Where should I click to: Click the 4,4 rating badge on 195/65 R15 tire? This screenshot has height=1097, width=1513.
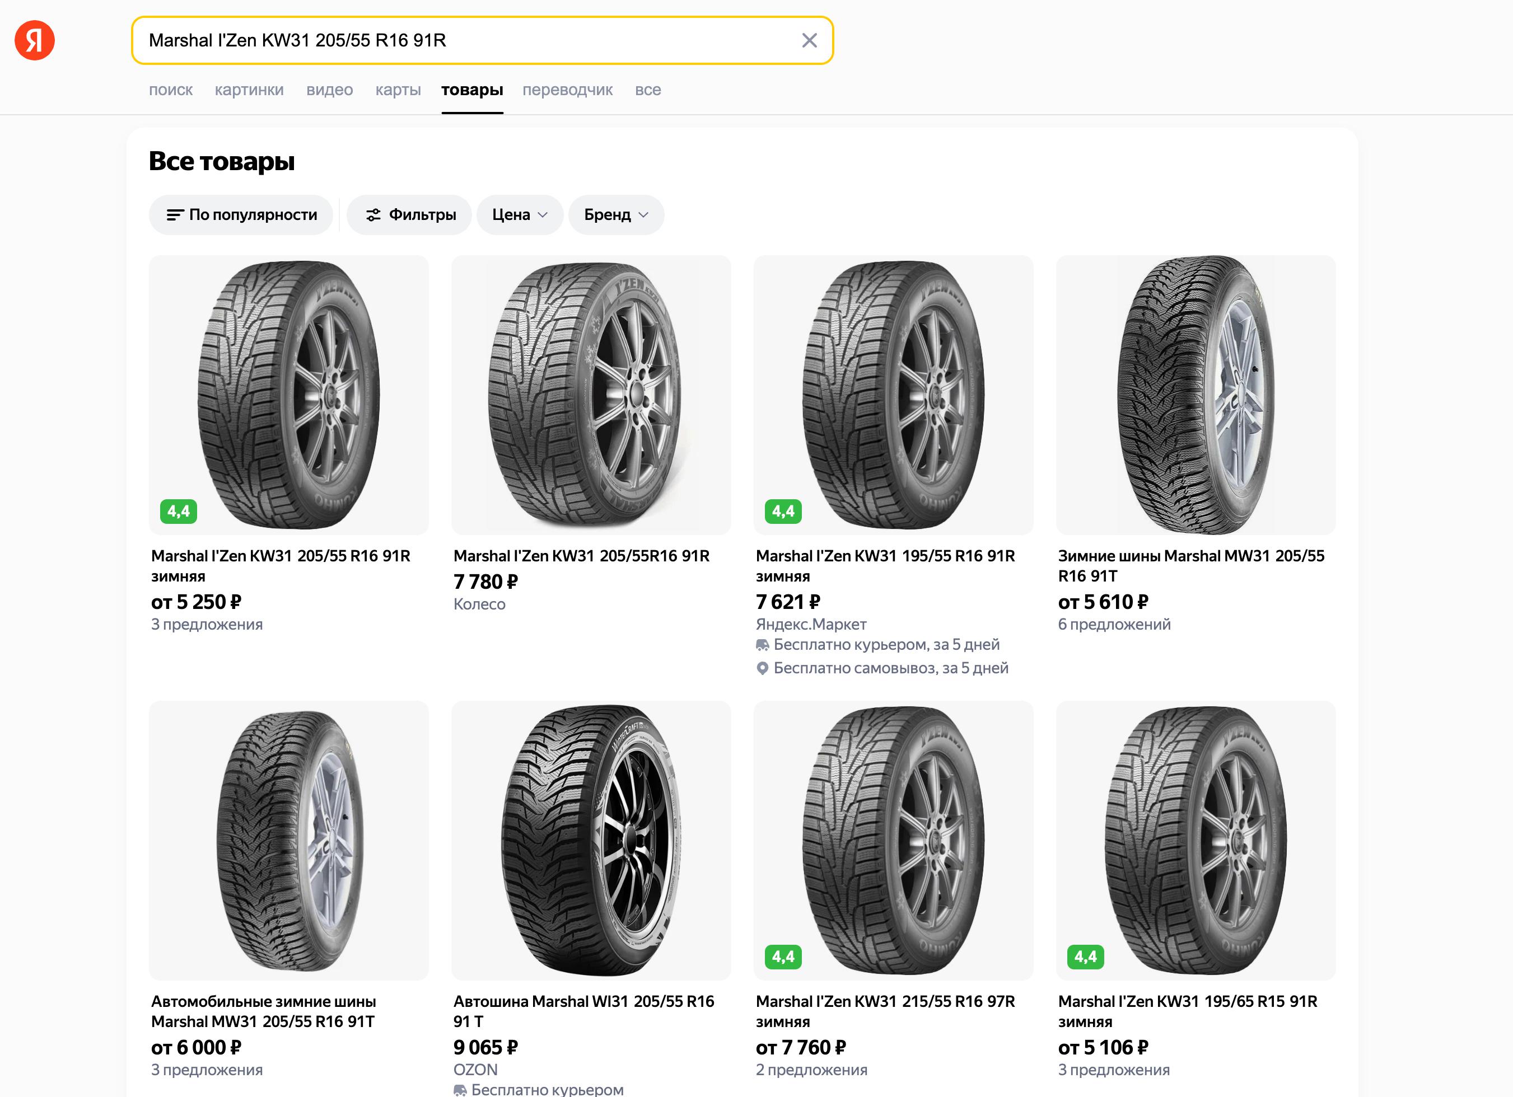[1085, 957]
